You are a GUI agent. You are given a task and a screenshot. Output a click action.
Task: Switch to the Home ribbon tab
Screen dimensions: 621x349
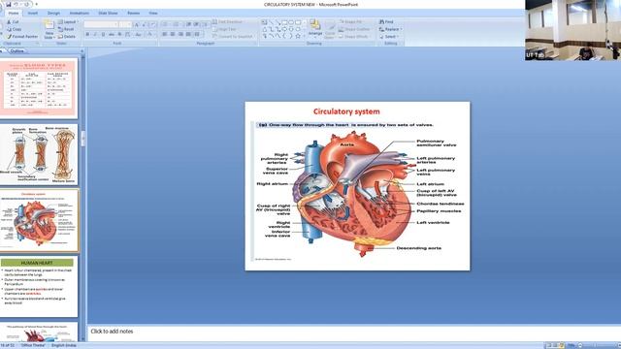point(13,13)
